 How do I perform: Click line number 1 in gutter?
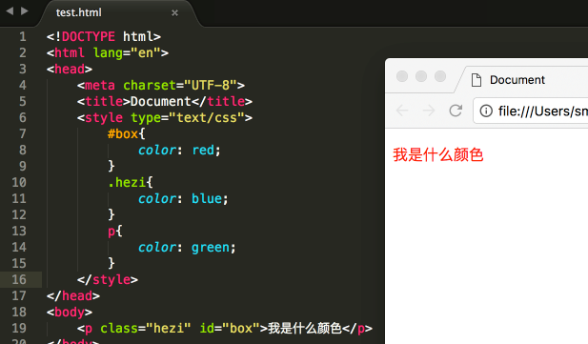click(x=23, y=37)
